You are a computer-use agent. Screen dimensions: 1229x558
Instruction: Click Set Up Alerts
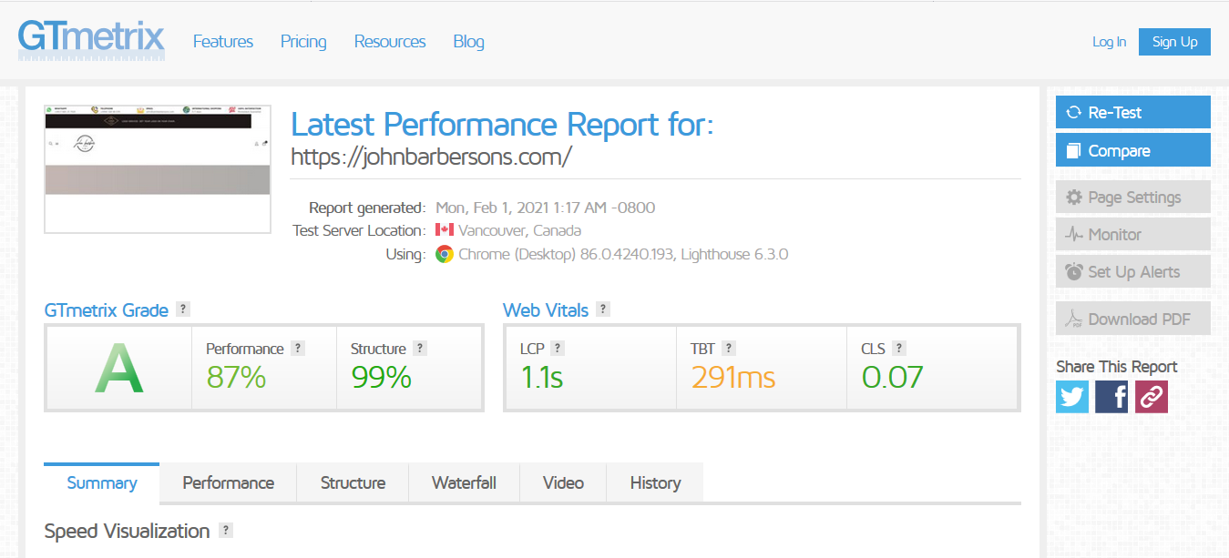[x=1133, y=271]
